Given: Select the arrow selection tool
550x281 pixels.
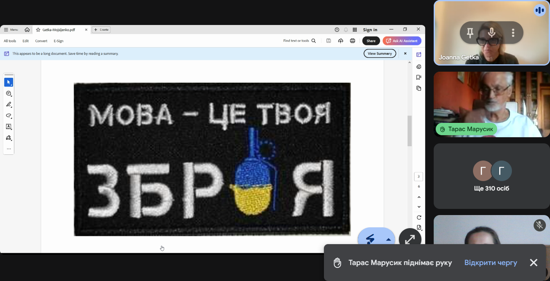Looking at the screenshot, I should [9, 82].
